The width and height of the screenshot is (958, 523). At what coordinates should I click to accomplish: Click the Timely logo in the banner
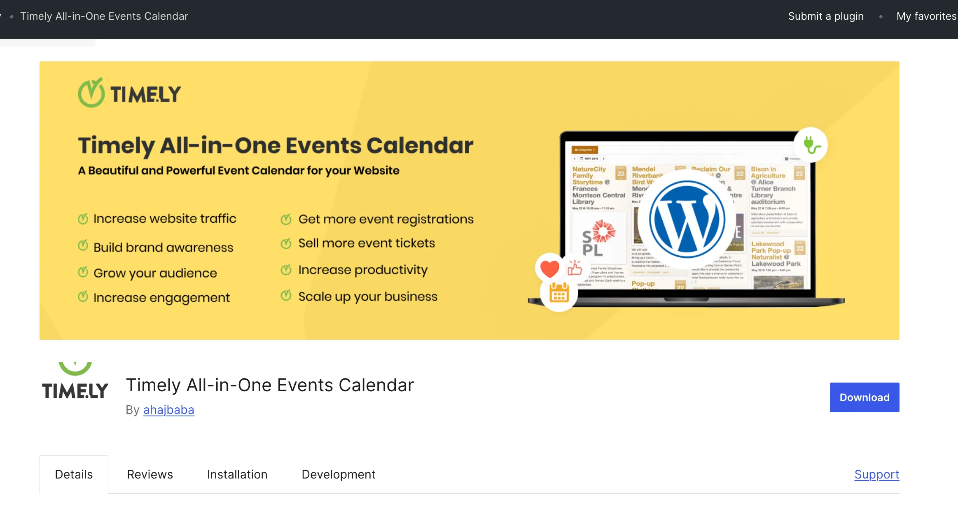[129, 93]
